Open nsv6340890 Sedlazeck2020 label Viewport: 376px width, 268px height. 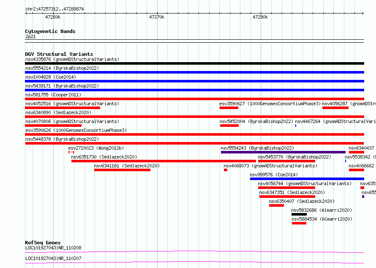tap(58, 112)
